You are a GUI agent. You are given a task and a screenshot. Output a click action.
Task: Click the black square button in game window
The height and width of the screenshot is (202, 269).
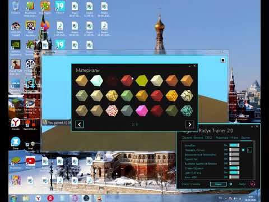[x=222, y=60]
